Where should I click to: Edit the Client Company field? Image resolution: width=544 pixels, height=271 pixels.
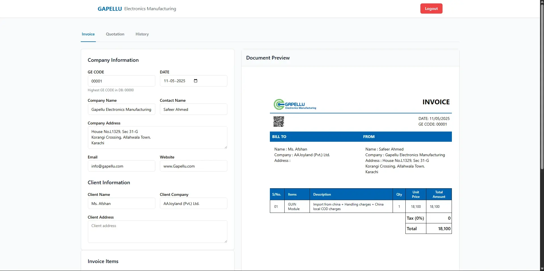(x=193, y=203)
